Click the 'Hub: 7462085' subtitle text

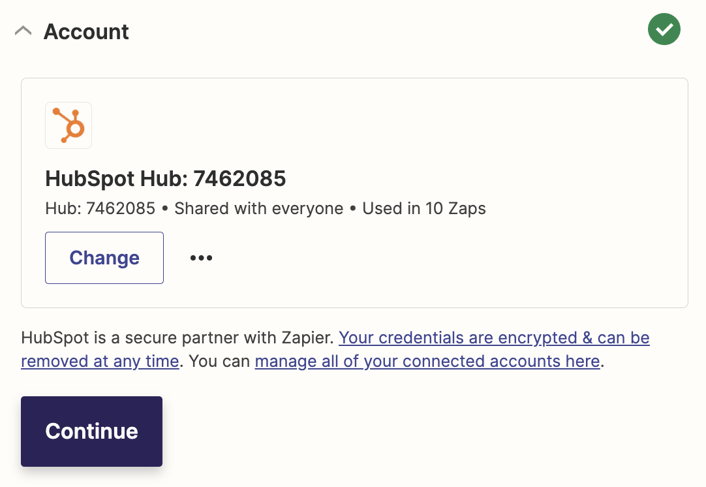pos(100,209)
